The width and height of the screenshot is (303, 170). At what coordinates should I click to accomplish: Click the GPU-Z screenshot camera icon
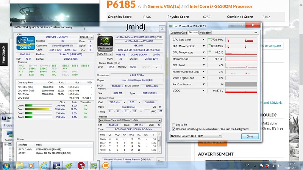[256, 32]
